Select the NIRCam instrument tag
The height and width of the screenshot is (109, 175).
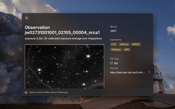[x=124, y=44]
